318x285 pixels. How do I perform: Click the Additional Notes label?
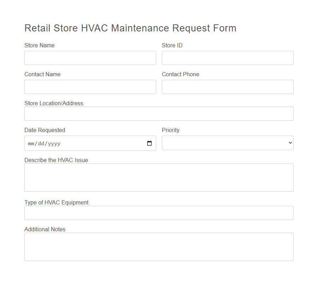[x=45, y=229]
